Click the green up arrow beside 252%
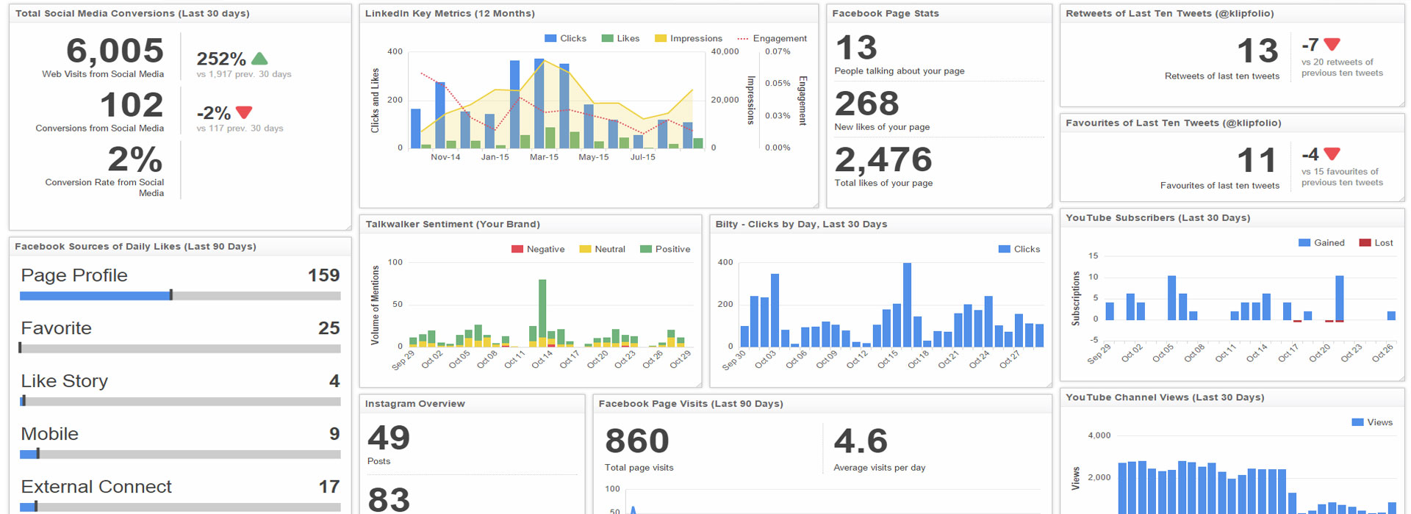Screen dimensions: 1411x514 [259, 59]
